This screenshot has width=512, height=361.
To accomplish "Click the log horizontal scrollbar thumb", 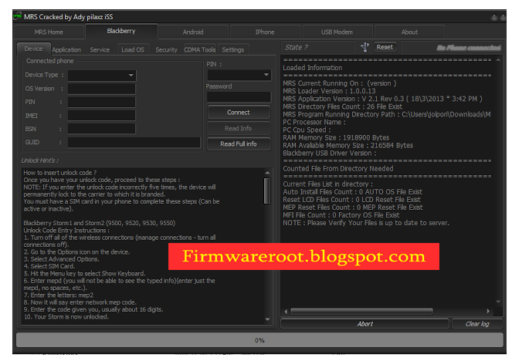I will coord(361,311).
